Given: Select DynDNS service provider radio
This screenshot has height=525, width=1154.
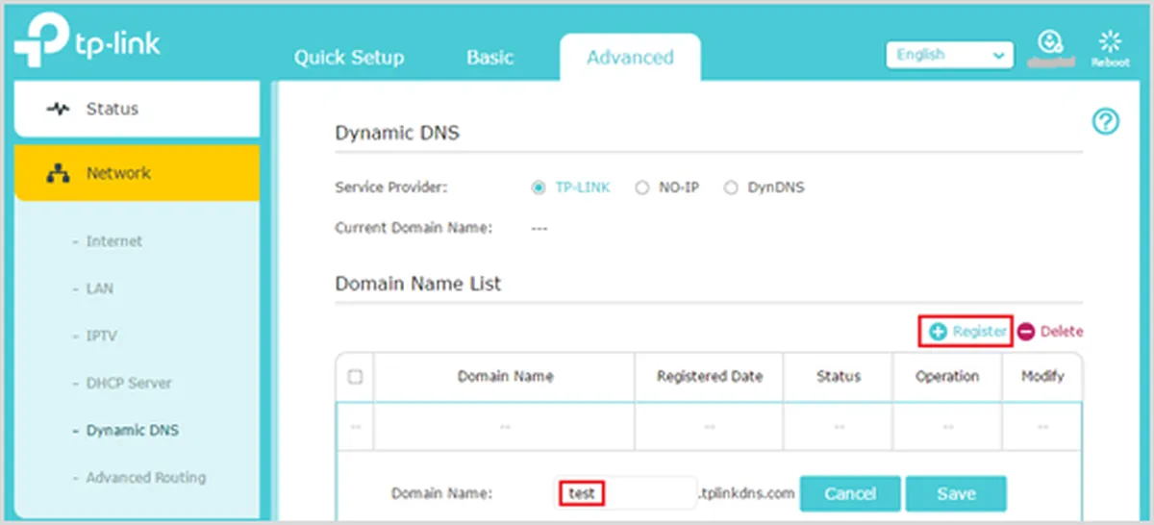Looking at the screenshot, I should point(731,187).
